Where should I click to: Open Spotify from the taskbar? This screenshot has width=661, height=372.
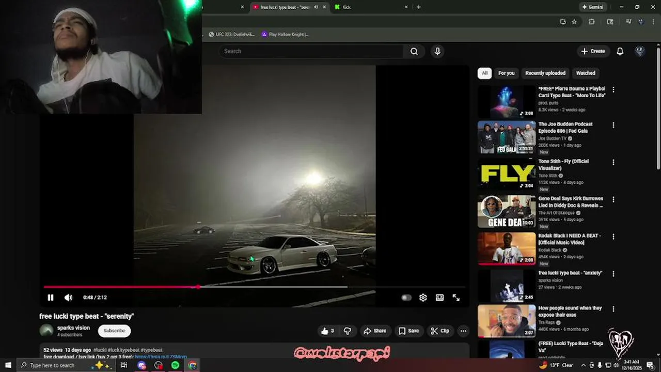coord(175,365)
